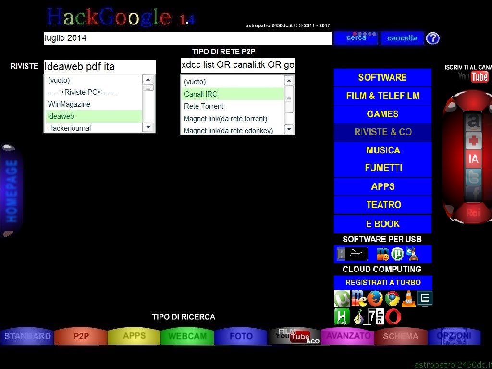Select the highlighted Ideaweb list entry
Viewport: 492px width, 369px height.
click(x=94, y=116)
